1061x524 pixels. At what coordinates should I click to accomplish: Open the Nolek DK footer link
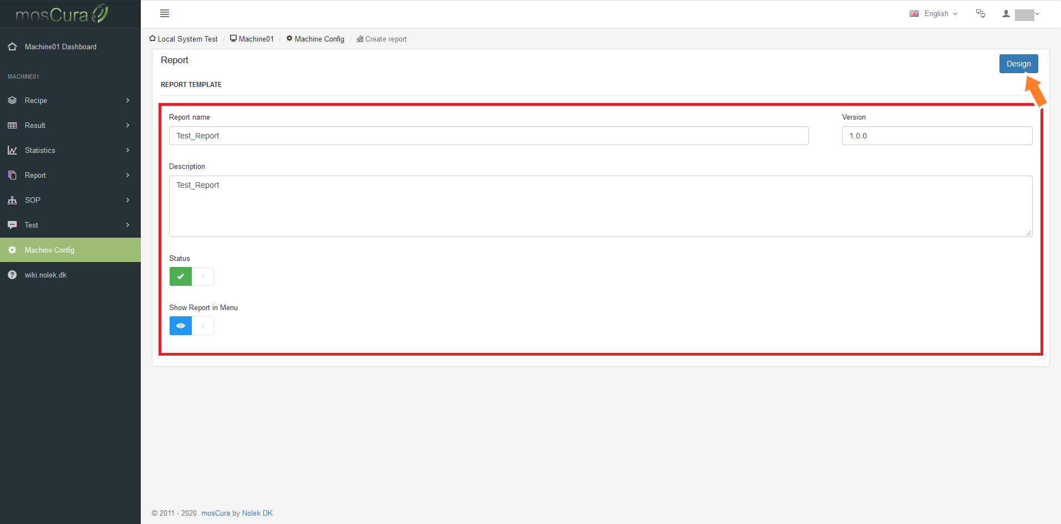pyautogui.click(x=257, y=513)
